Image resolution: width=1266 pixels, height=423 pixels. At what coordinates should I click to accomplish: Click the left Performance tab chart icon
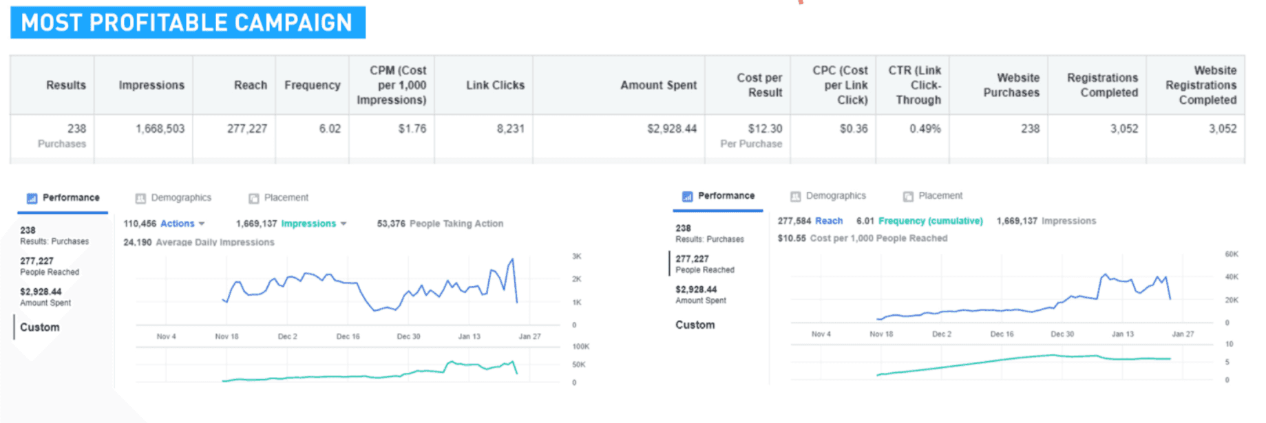tap(32, 198)
